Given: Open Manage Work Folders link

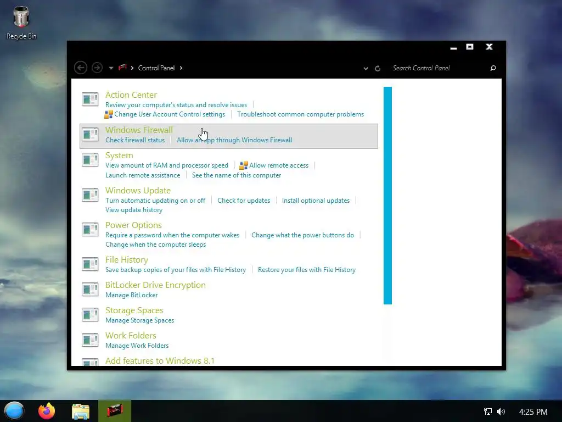Looking at the screenshot, I should pyautogui.click(x=137, y=346).
